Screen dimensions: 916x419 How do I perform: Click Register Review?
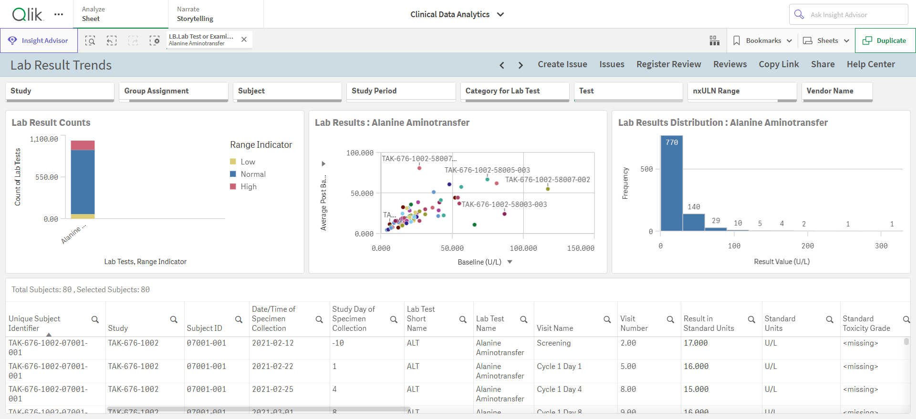pos(668,64)
